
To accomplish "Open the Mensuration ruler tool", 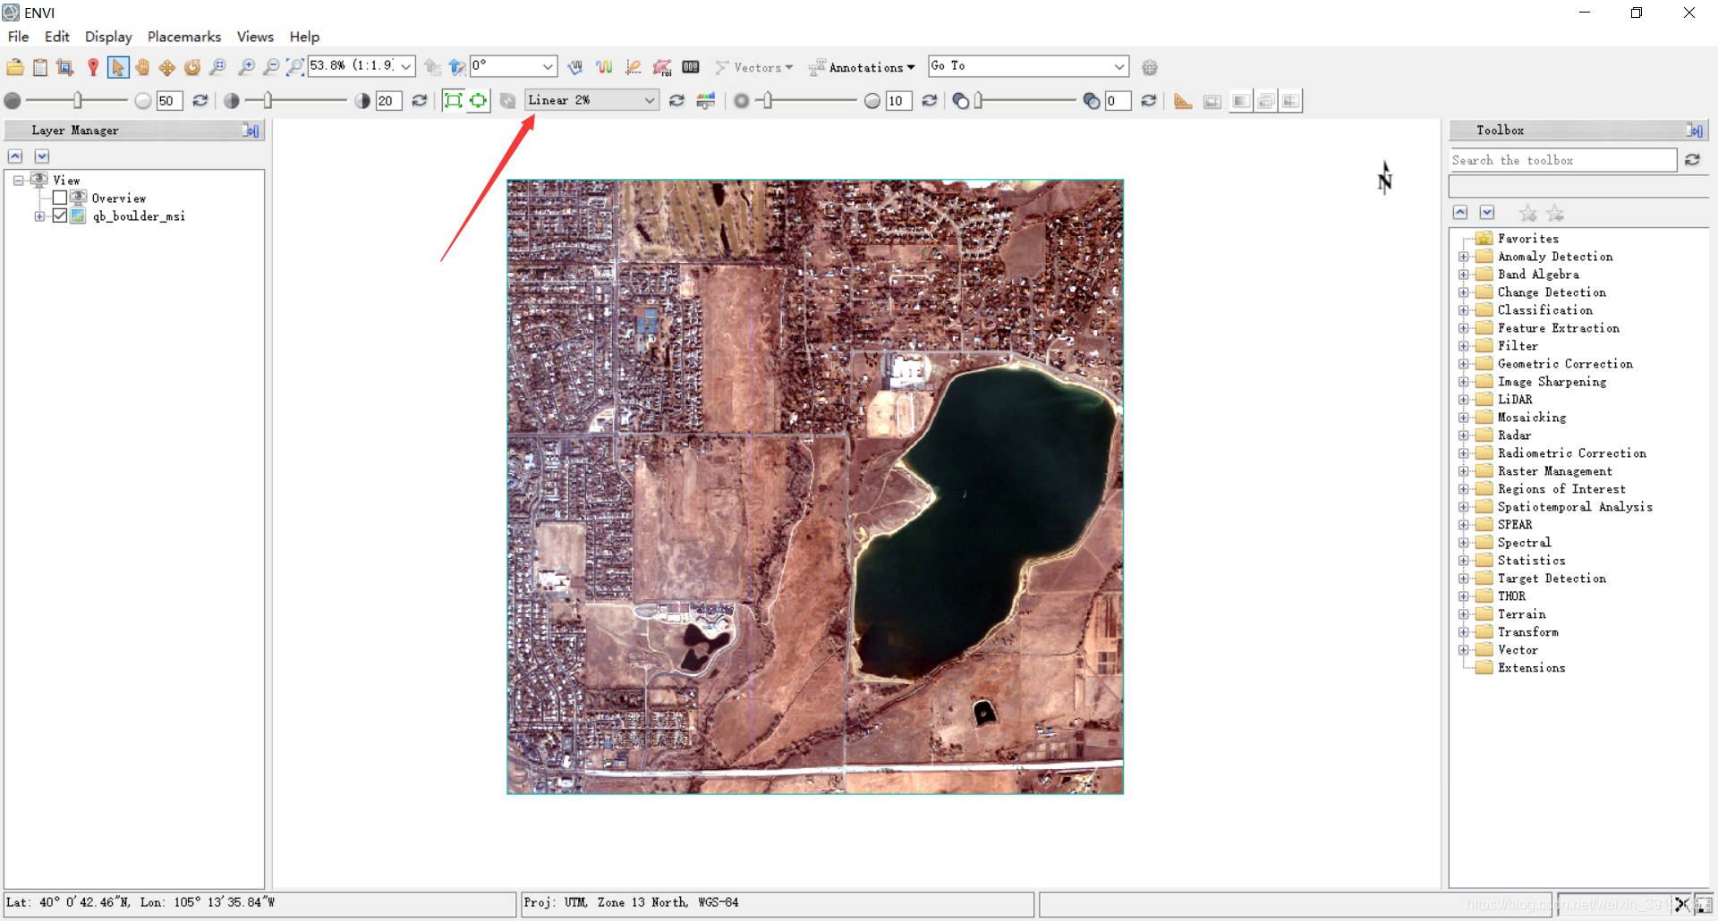I will click(x=1183, y=101).
